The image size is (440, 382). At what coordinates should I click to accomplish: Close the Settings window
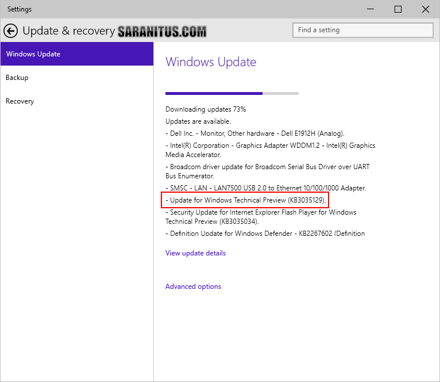[x=426, y=9]
